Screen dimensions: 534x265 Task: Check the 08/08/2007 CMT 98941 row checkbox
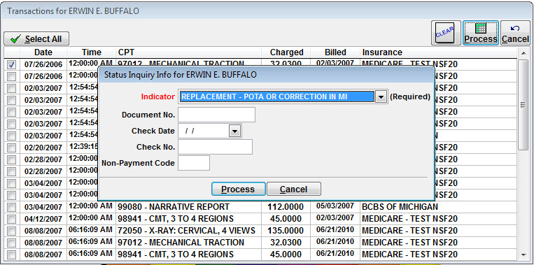click(12, 255)
